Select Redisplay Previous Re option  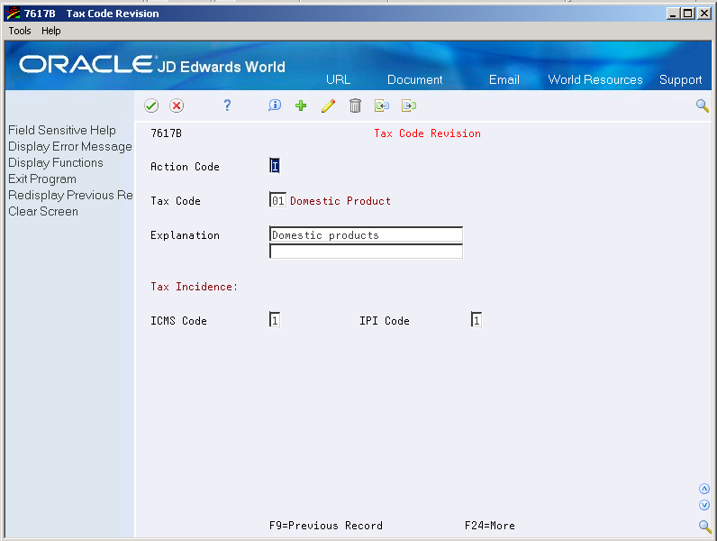tap(70, 195)
